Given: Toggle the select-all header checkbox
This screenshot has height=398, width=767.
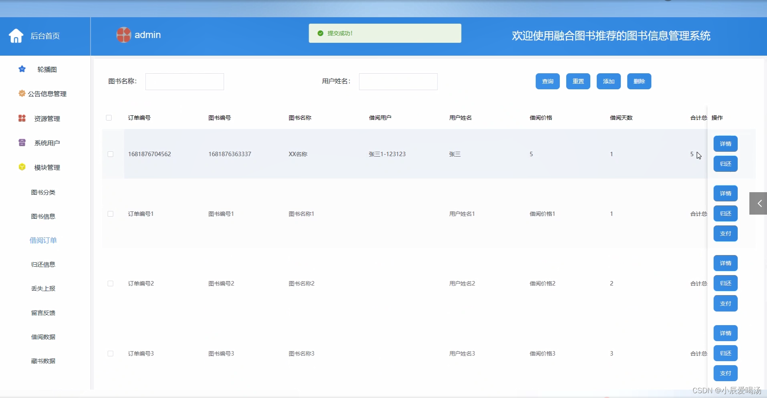Looking at the screenshot, I should coord(109,118).
